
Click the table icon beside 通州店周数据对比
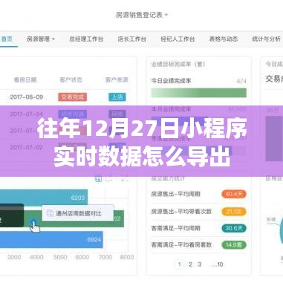[x=50, y=213]
